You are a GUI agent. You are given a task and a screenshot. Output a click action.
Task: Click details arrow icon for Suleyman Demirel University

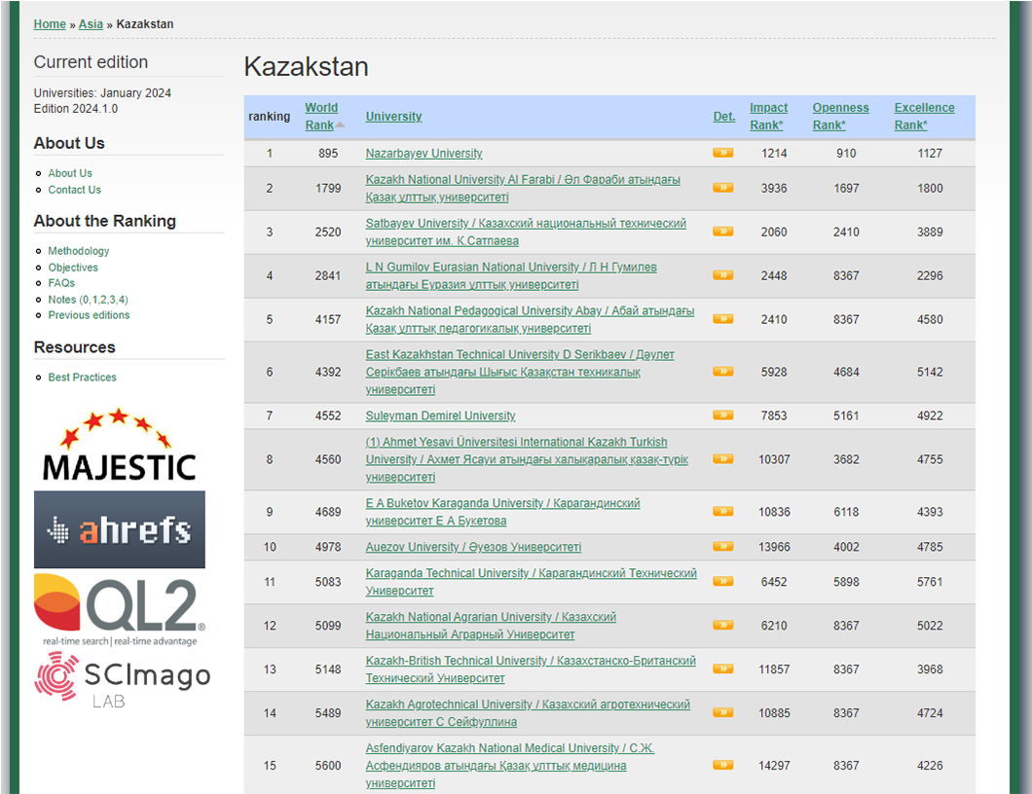[722, 415]
